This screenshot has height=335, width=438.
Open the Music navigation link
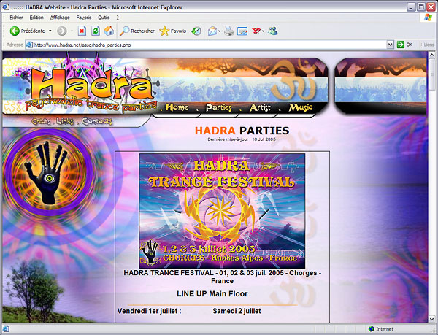[x=301, y=107]
